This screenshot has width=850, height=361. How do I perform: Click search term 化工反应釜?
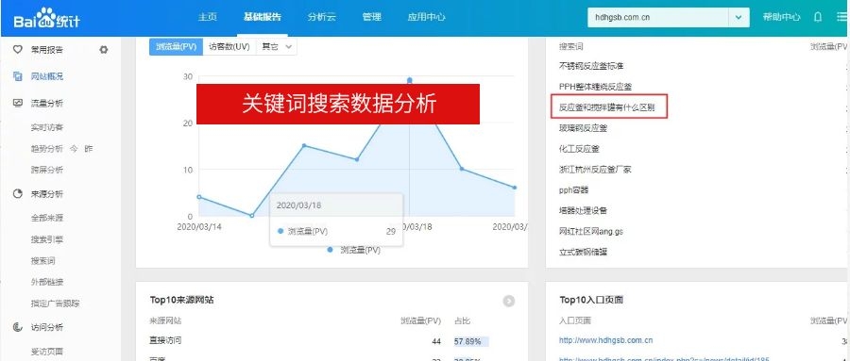click(579, 148)
